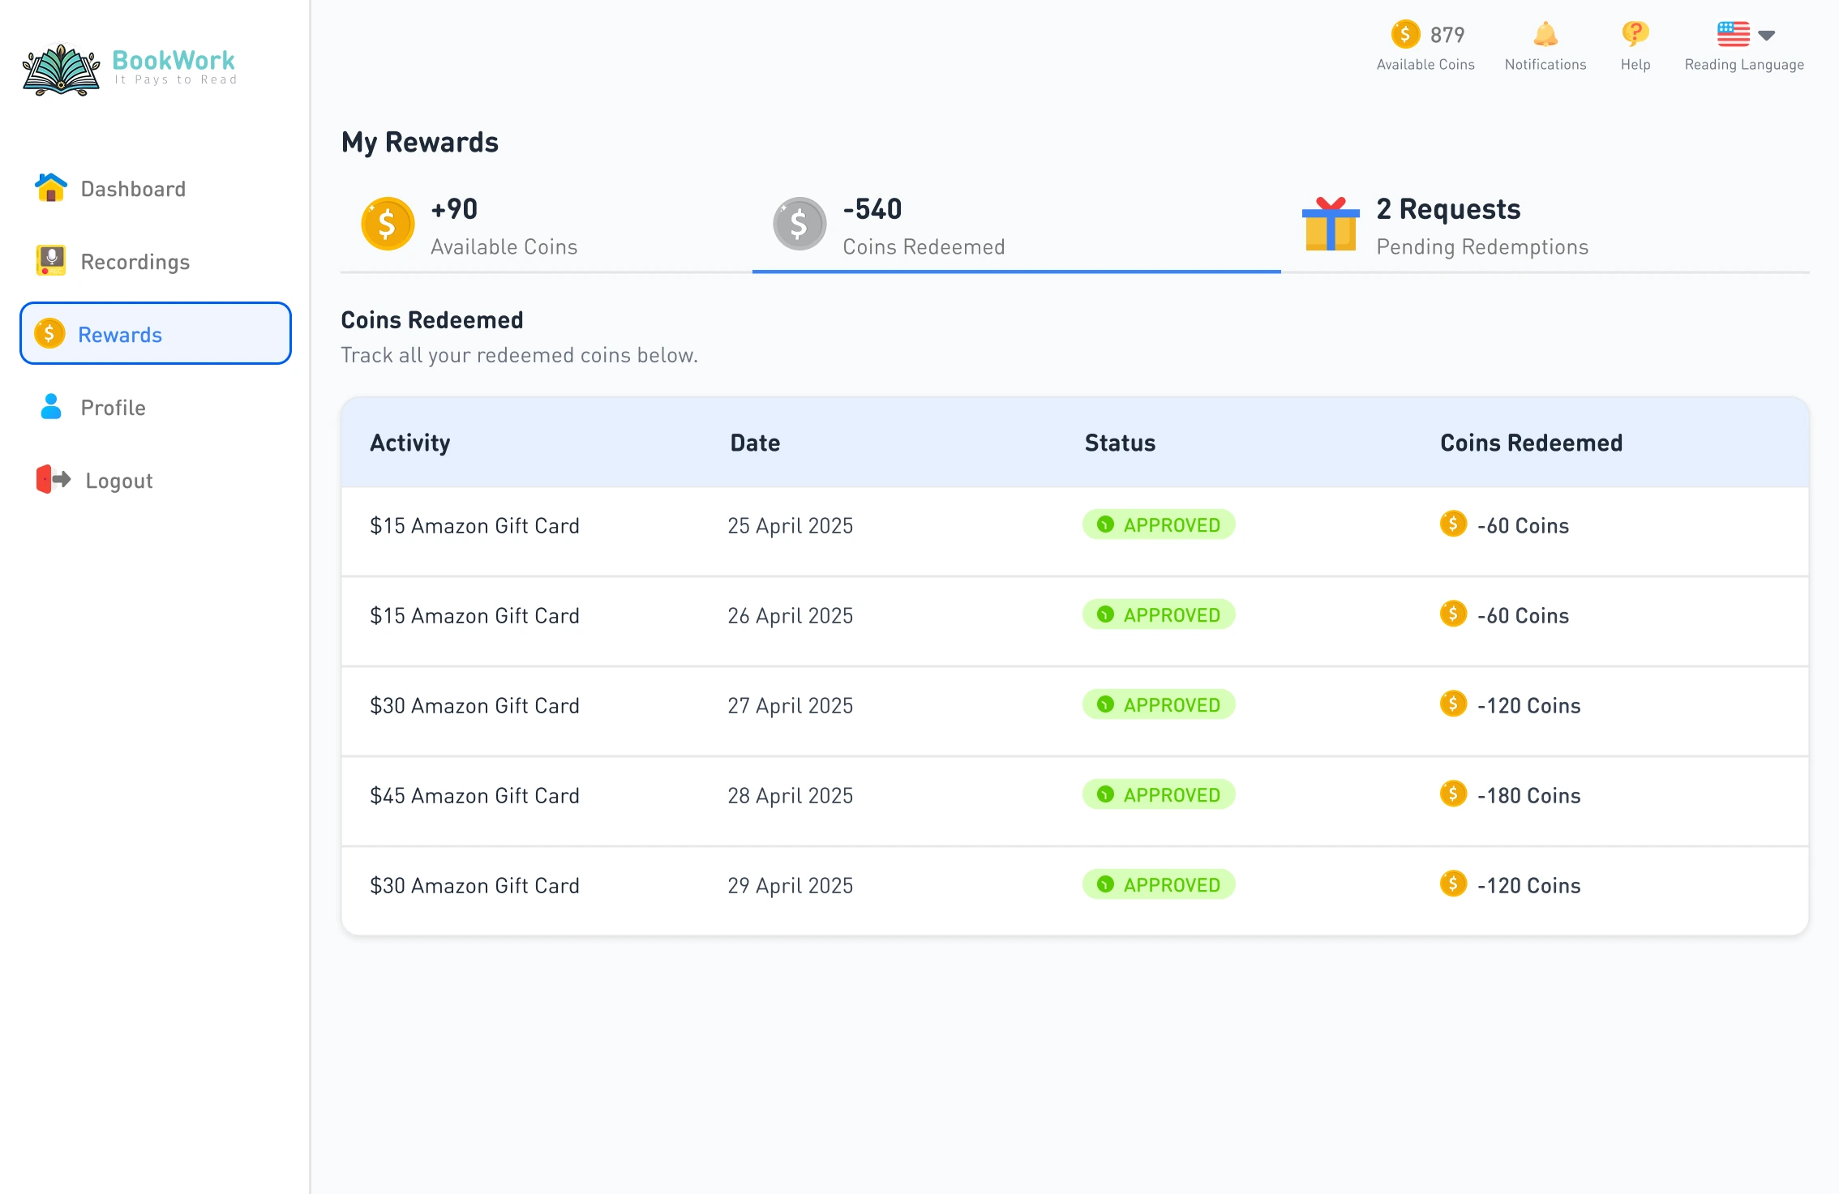
Task: Open Notifications via the bell icon
Action: point(1545,34)
